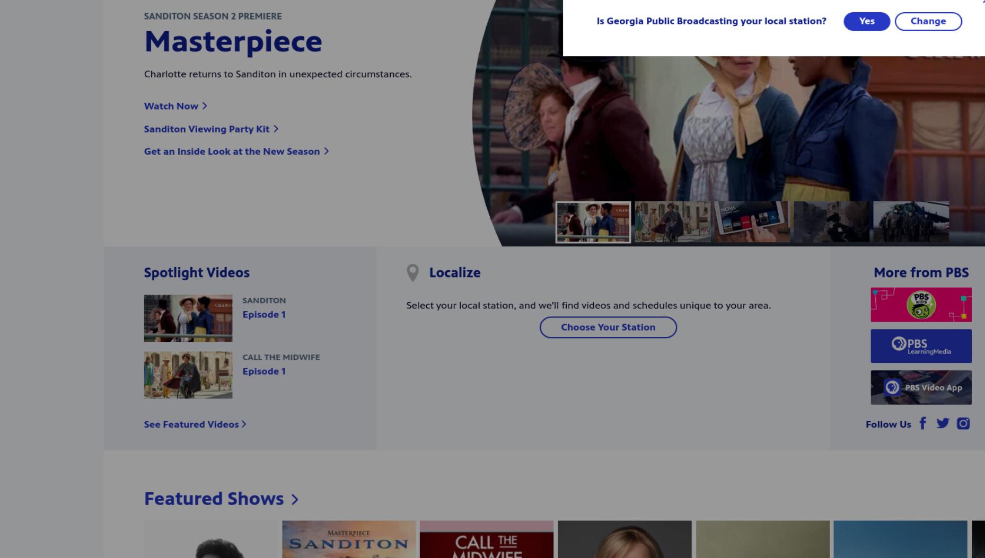Open Call the Midwife show poster
This screenshot has height=558, width=985.
point(487,539)
